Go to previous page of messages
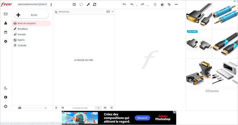This screenshot has width=238, height=125. click(x=62, y=108)
